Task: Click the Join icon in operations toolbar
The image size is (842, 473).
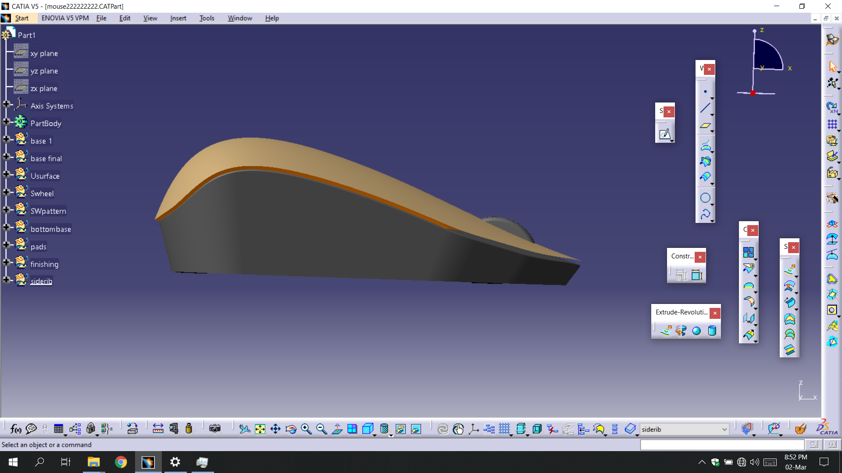Action: pyautogui.click(x=748, y=252)
